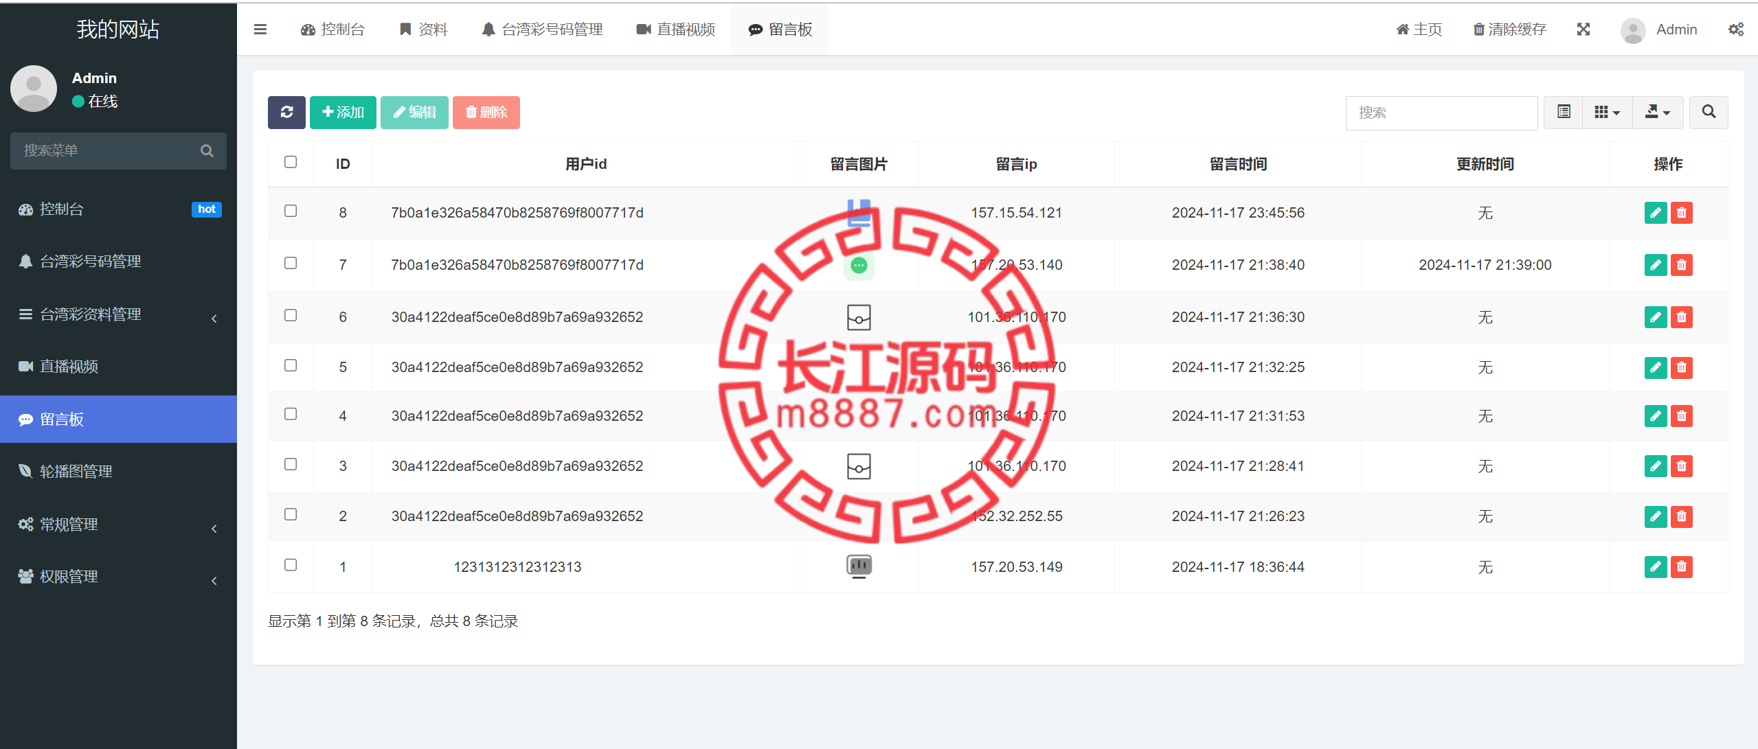This screenshot has width=1758, height=749.
Task: Open the export data dropdown
Action: pos(1658,112)
